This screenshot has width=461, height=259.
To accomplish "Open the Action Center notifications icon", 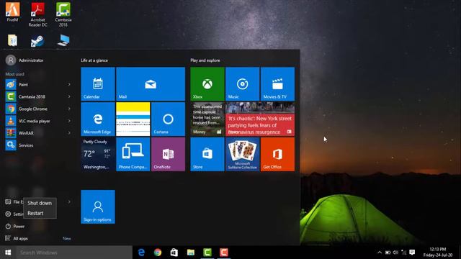I will point(412,253).
